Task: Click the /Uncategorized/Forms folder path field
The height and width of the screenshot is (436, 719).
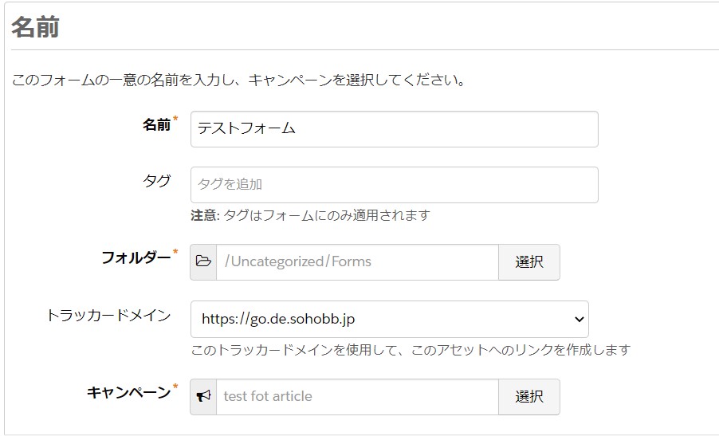Action: 357,261
